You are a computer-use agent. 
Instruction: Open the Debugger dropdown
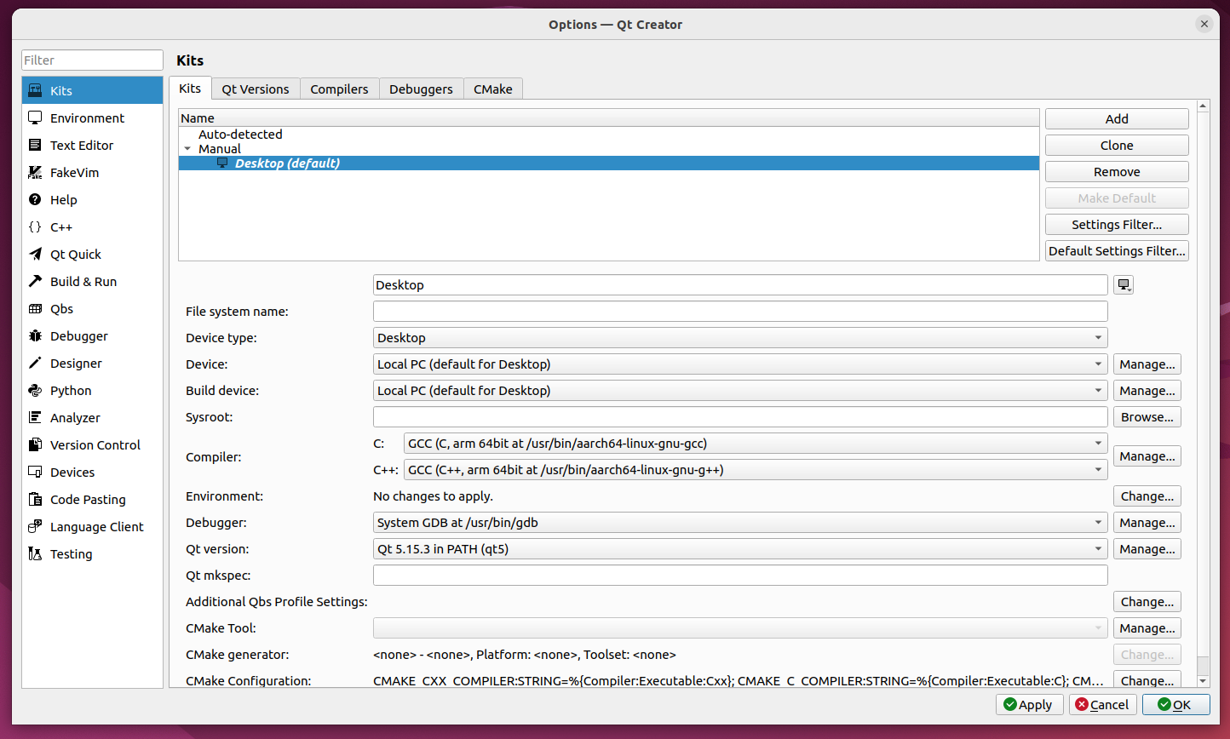(740, 523)
